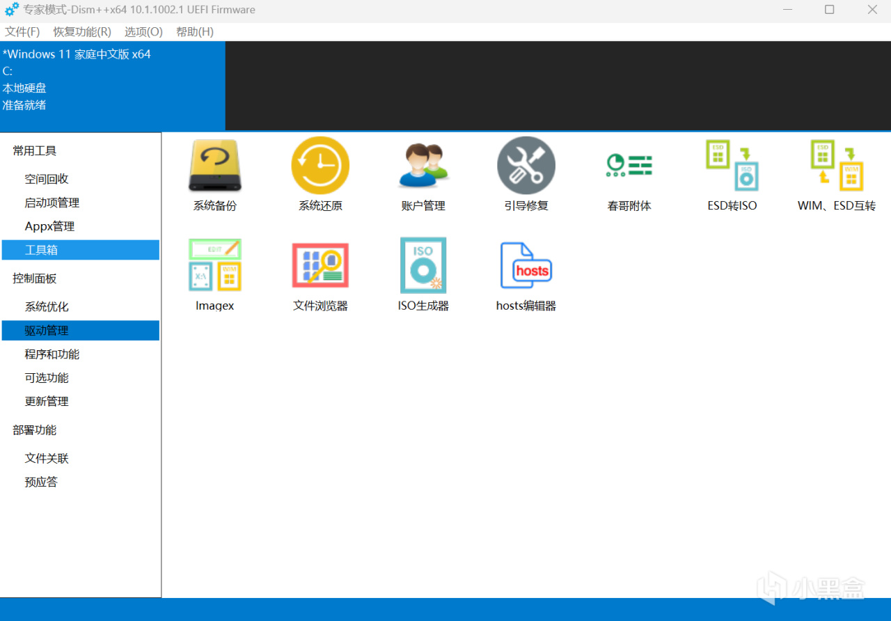Open the Imagex tool
The width and height of the screenshot is (891, 621).
(x=215, y=274)
